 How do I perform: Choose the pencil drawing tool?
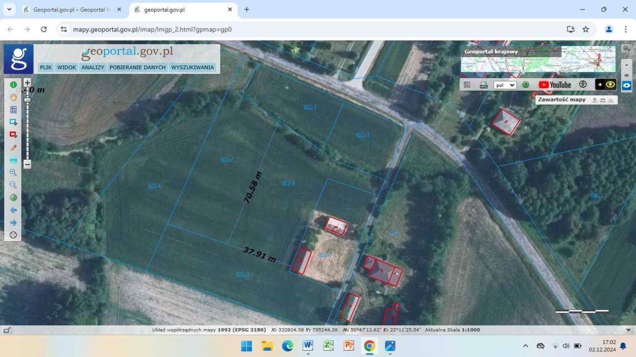(13, 147)
